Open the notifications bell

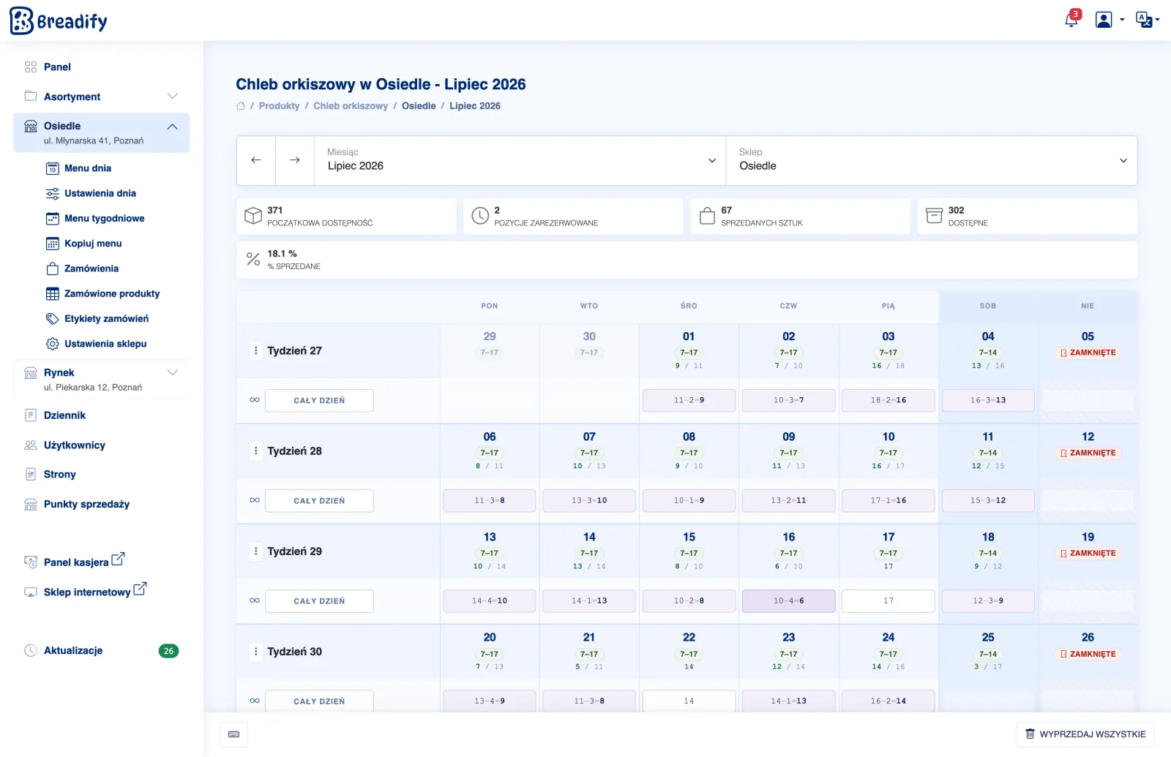(x=1071, y=20)
